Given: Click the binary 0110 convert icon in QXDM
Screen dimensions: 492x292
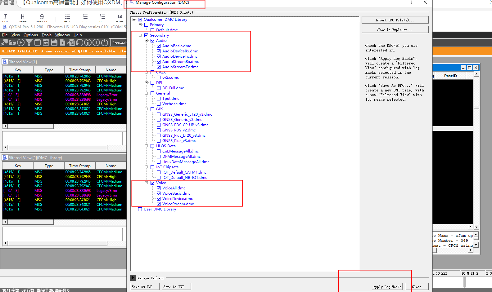Looking at the screenshot, I should [x=71, y=42].
